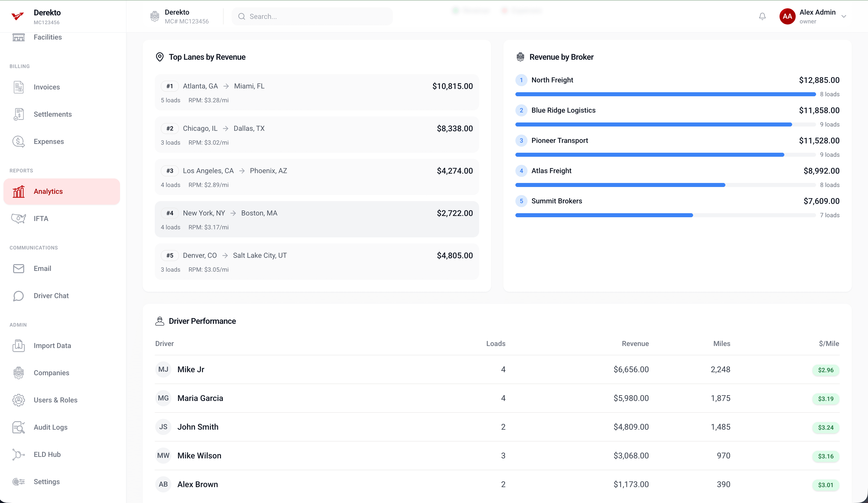Viewport: 868px width, 503px height.
Task: Click the Maria Garcia driver name
Action: pyautogui.click(x=200, y=398)
